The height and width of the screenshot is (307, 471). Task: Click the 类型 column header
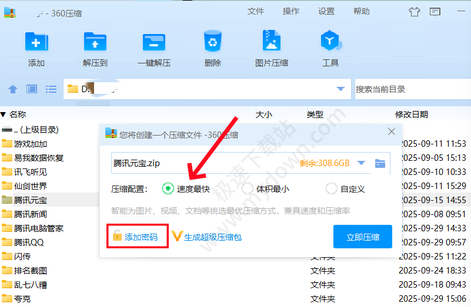tap(315, 114)
